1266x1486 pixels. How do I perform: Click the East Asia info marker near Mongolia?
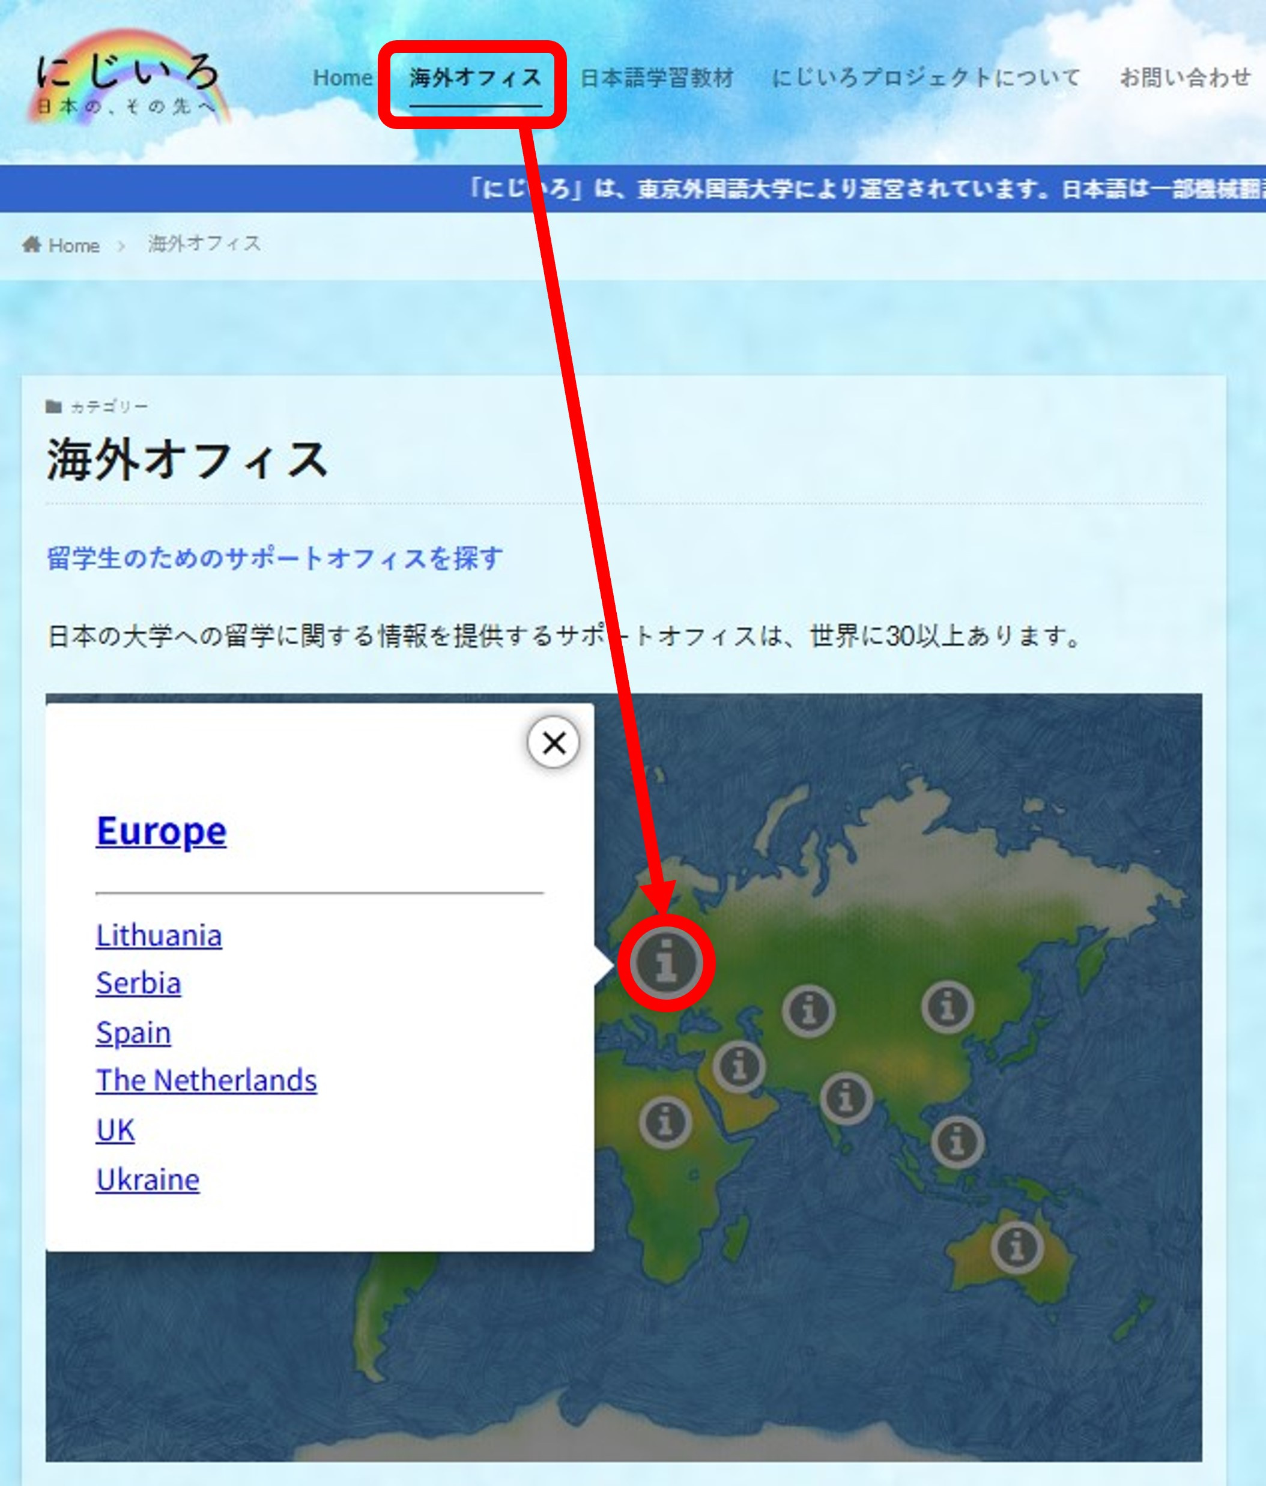click(948, 1006)
